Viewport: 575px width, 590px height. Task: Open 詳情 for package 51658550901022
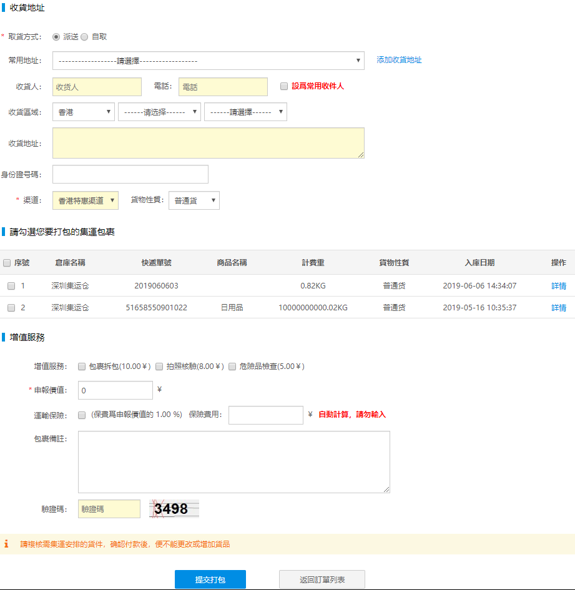pyautogui.click(x=558, y=308)
